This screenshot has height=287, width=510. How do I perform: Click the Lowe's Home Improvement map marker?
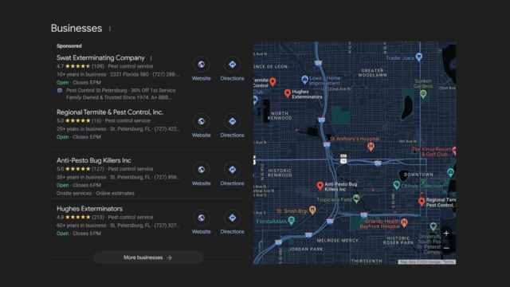point(304,79)
